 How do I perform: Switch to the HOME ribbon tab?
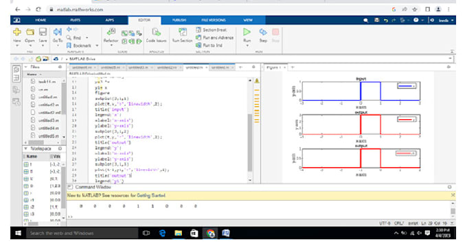point(41,20)
